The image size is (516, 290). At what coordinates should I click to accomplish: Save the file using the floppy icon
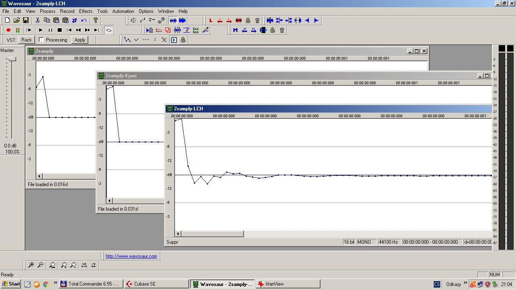[26, 21]
